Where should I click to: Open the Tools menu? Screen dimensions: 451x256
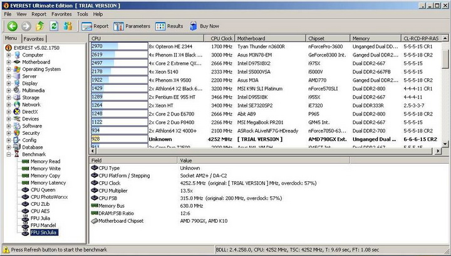(83, 14)
